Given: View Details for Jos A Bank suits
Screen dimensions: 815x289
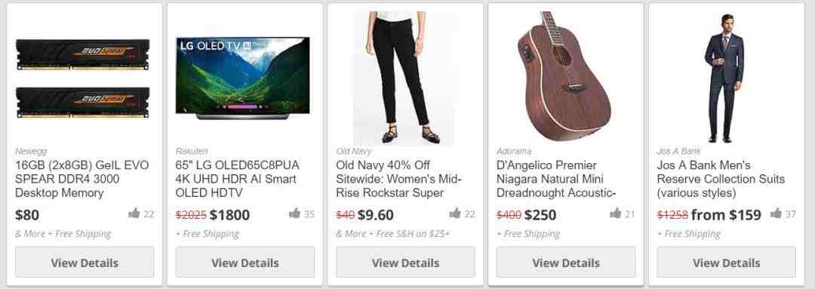Looking at the screenshot, I should point(726,262).
